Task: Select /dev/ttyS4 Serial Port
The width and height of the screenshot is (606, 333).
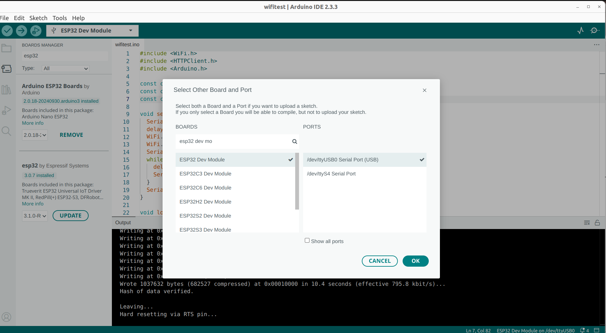Action: 365,174
